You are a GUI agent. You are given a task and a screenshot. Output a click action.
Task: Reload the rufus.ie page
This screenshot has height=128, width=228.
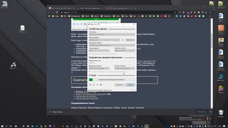57,12
